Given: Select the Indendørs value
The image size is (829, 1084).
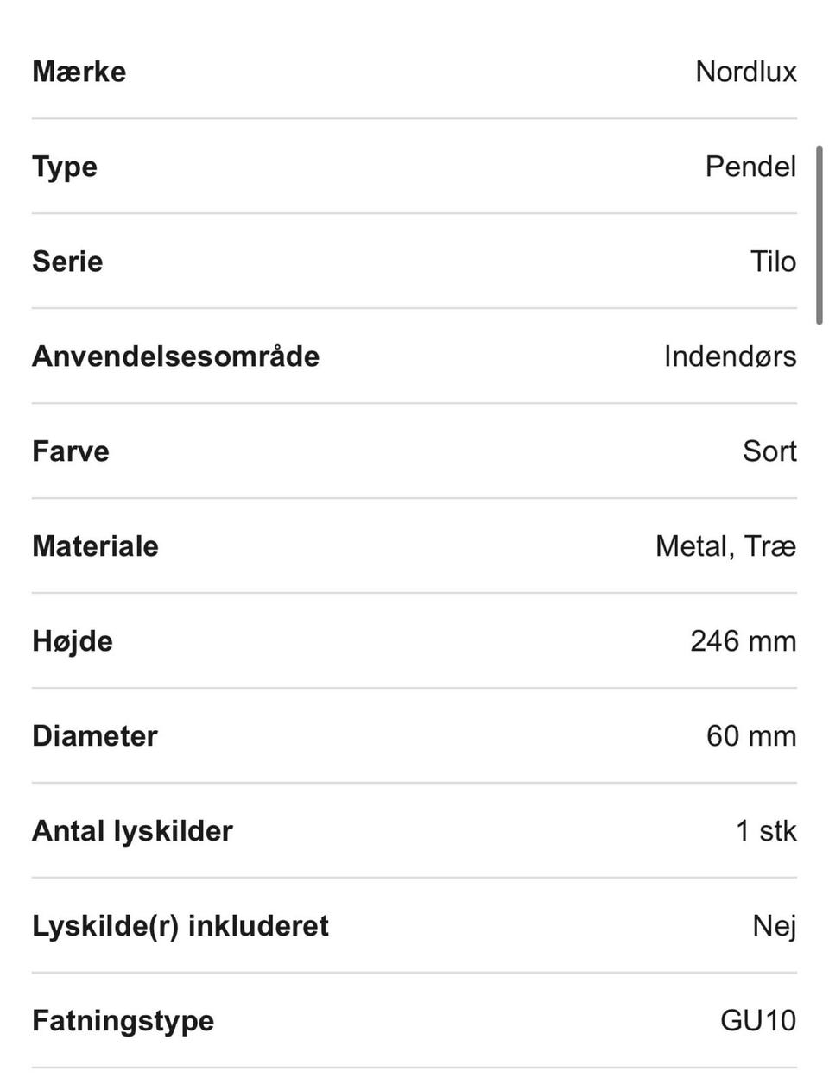Looking at the screenshot, I should pos(730,356).
